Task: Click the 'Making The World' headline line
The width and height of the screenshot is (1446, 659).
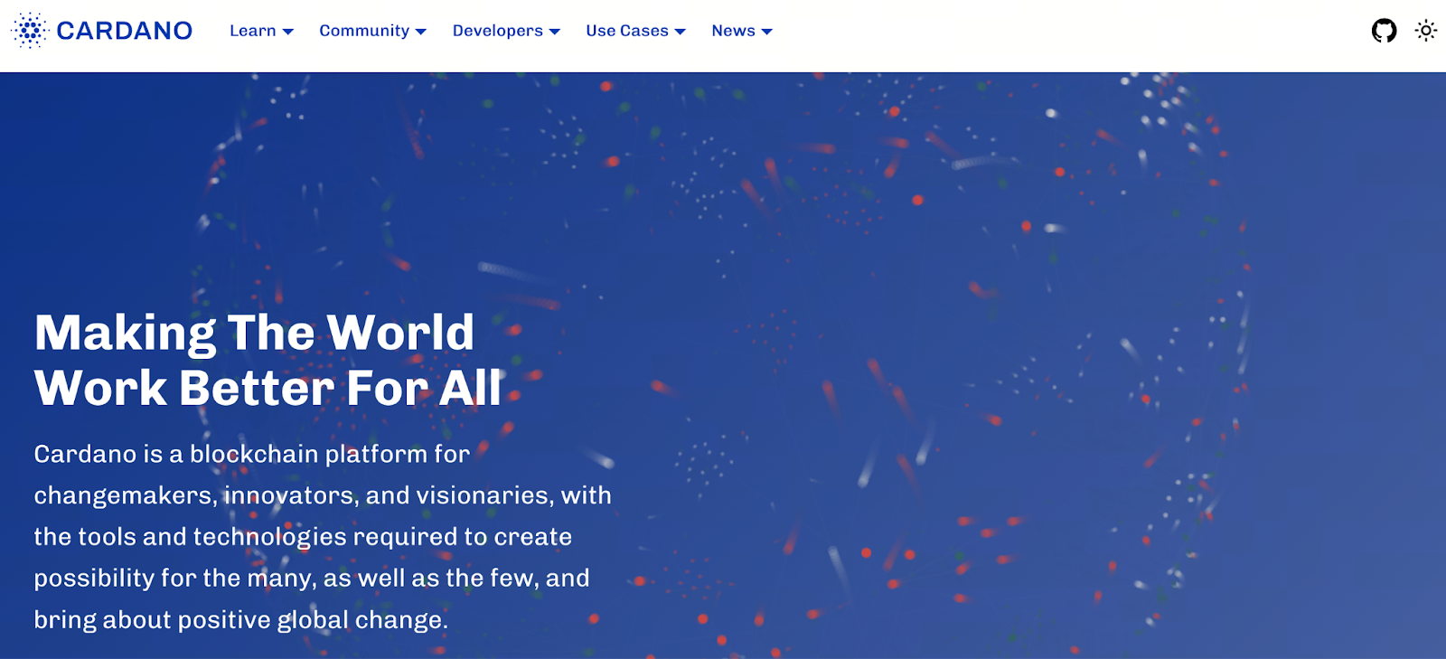Action: 254,333
